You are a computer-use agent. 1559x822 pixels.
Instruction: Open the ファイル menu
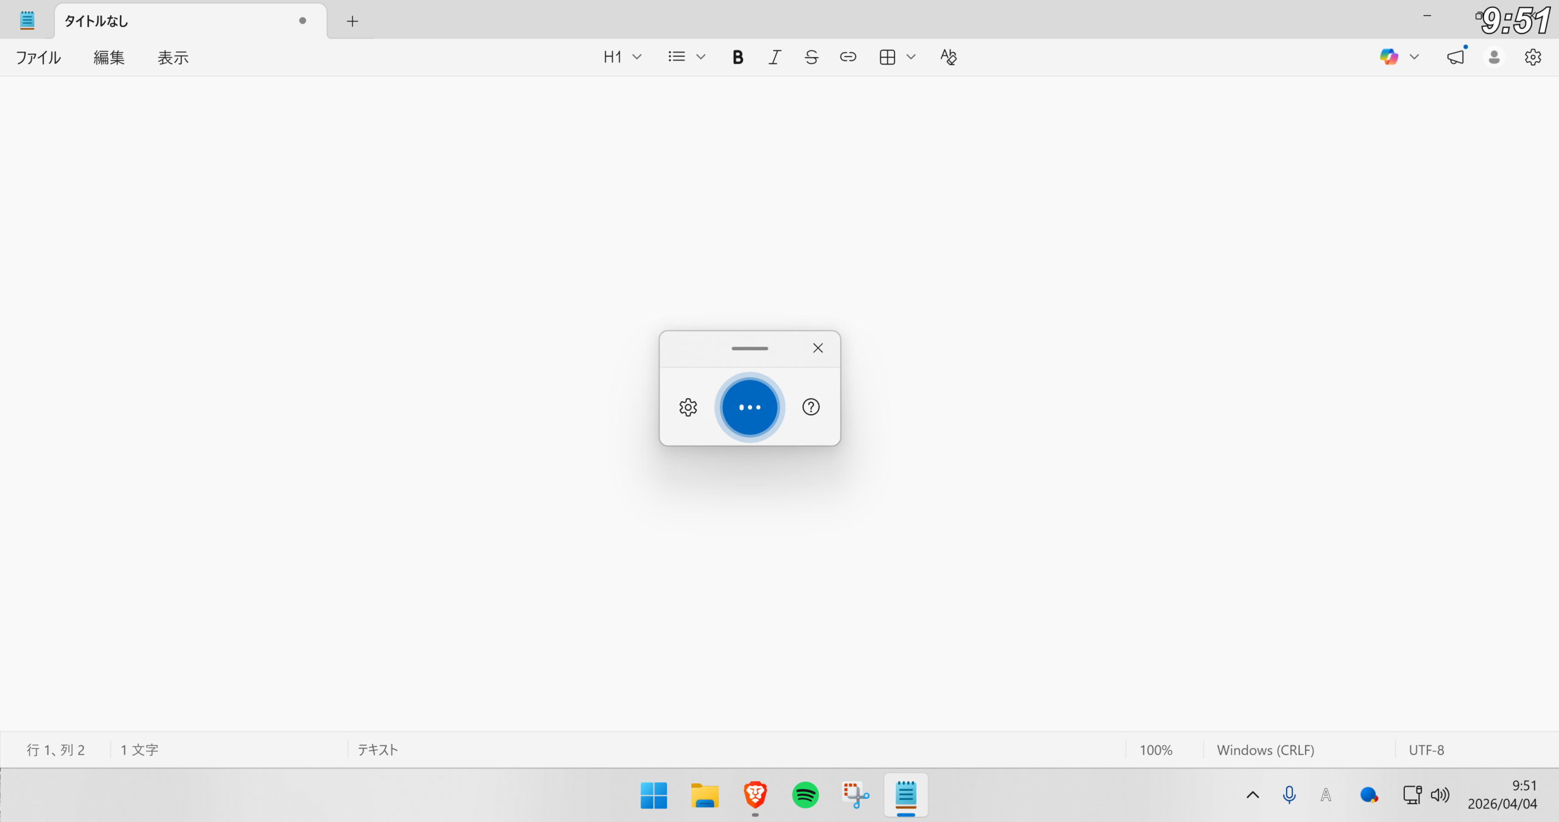point(38,58)
